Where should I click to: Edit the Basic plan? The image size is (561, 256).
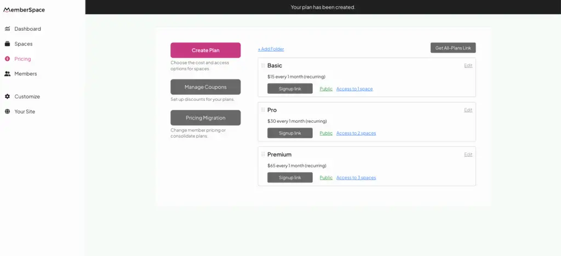point(468,66)
